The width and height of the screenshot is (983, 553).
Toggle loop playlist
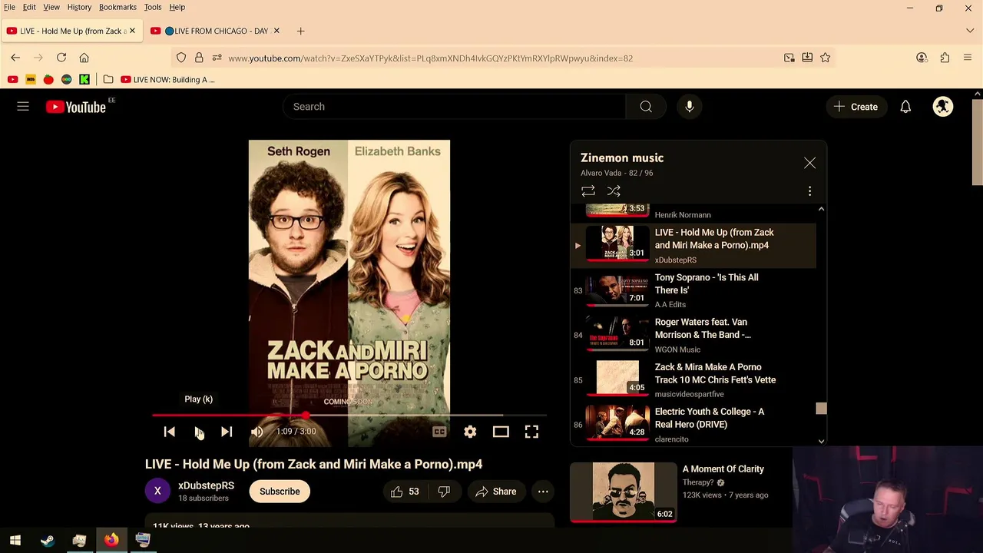coord(588,191)
